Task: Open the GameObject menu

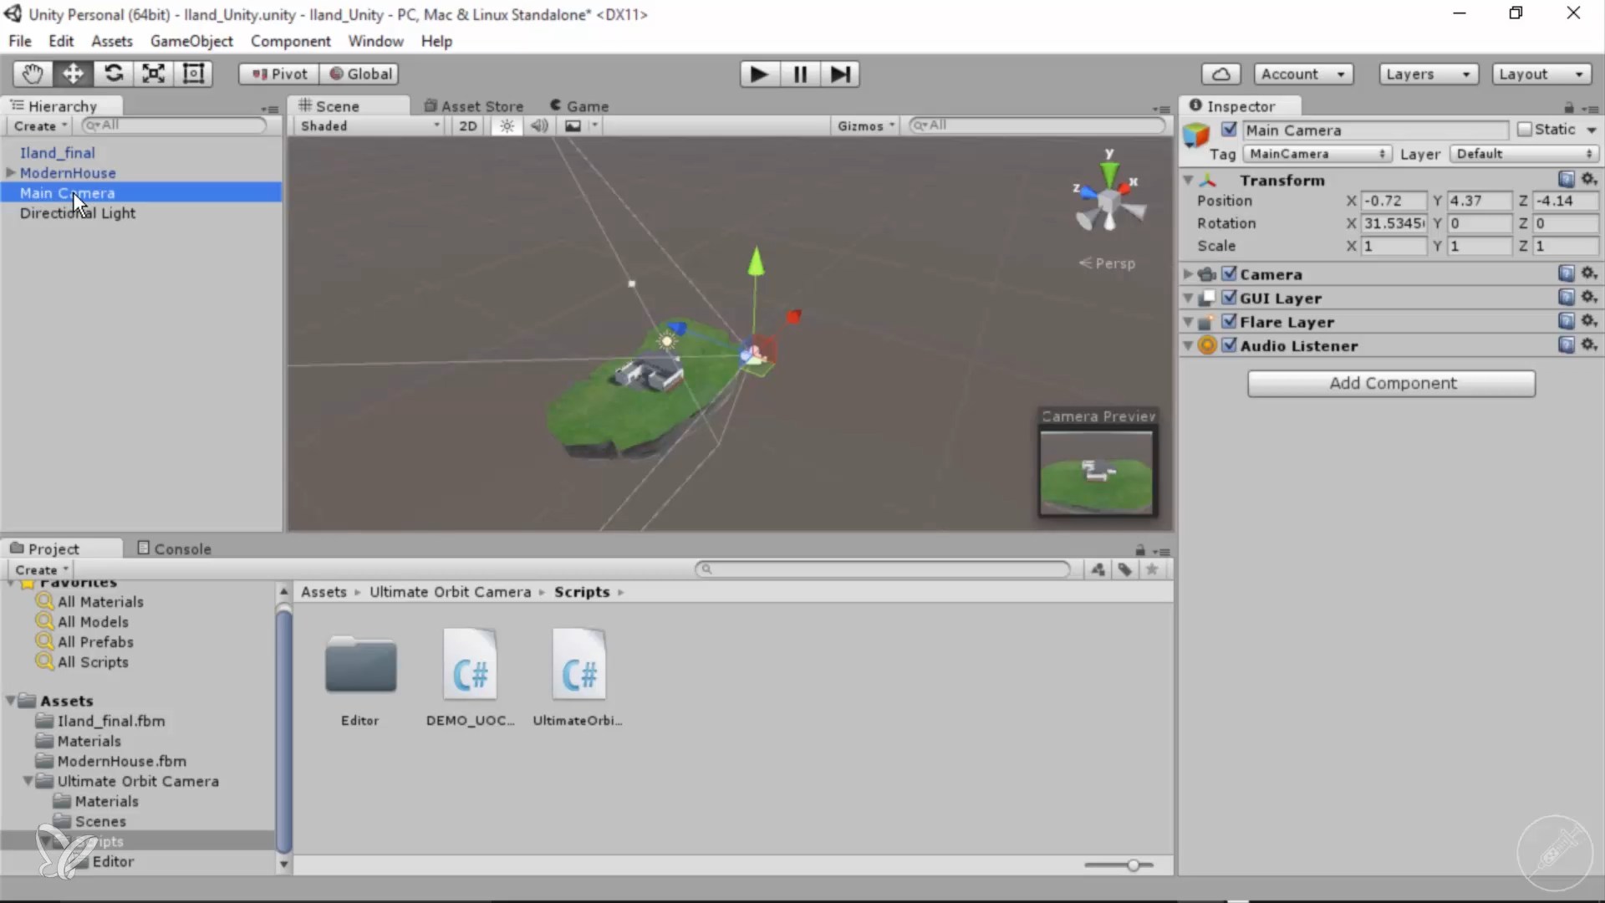Action: (191, 41)
